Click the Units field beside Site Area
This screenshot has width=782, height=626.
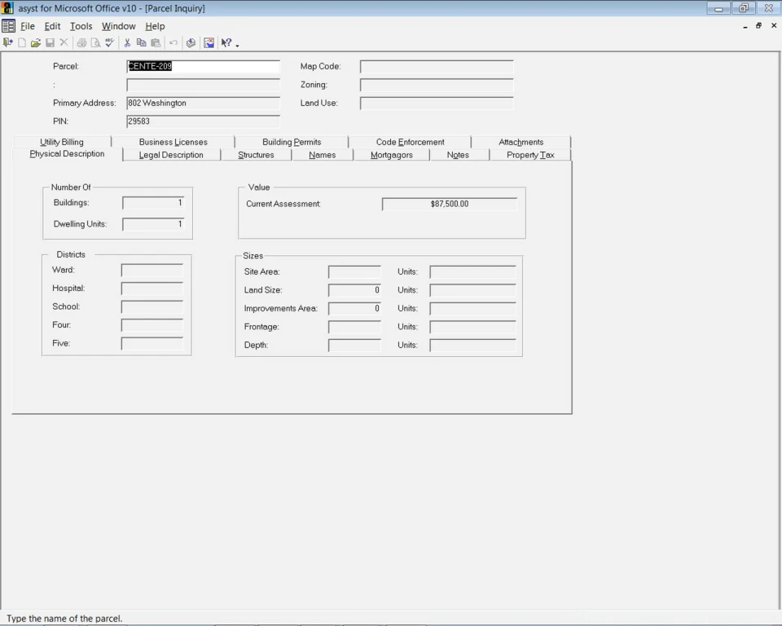pos(472,272)
